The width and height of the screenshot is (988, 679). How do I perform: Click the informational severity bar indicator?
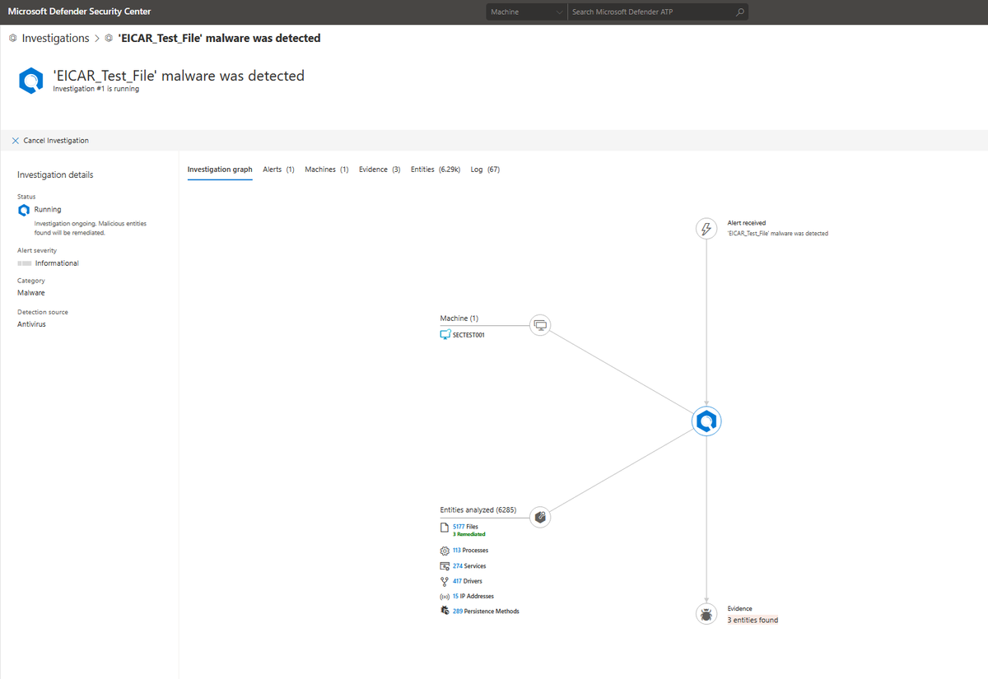click(24, 263)
